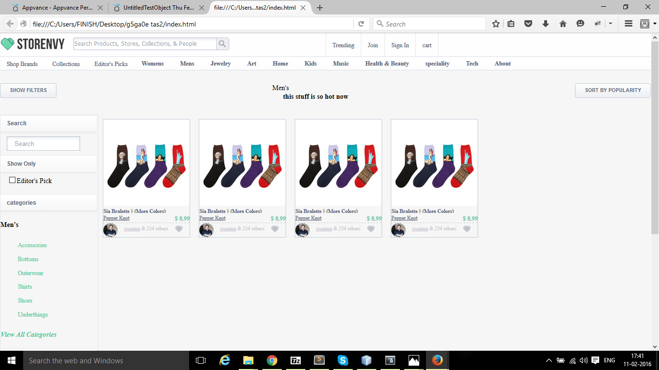
Task: Open the Accessories category
Action: (x=32, y=245)
